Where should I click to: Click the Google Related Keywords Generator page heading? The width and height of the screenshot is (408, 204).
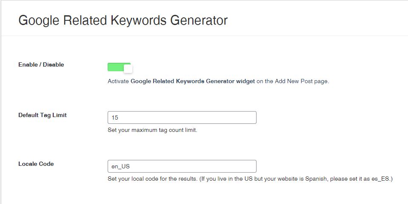click(123, 20)
